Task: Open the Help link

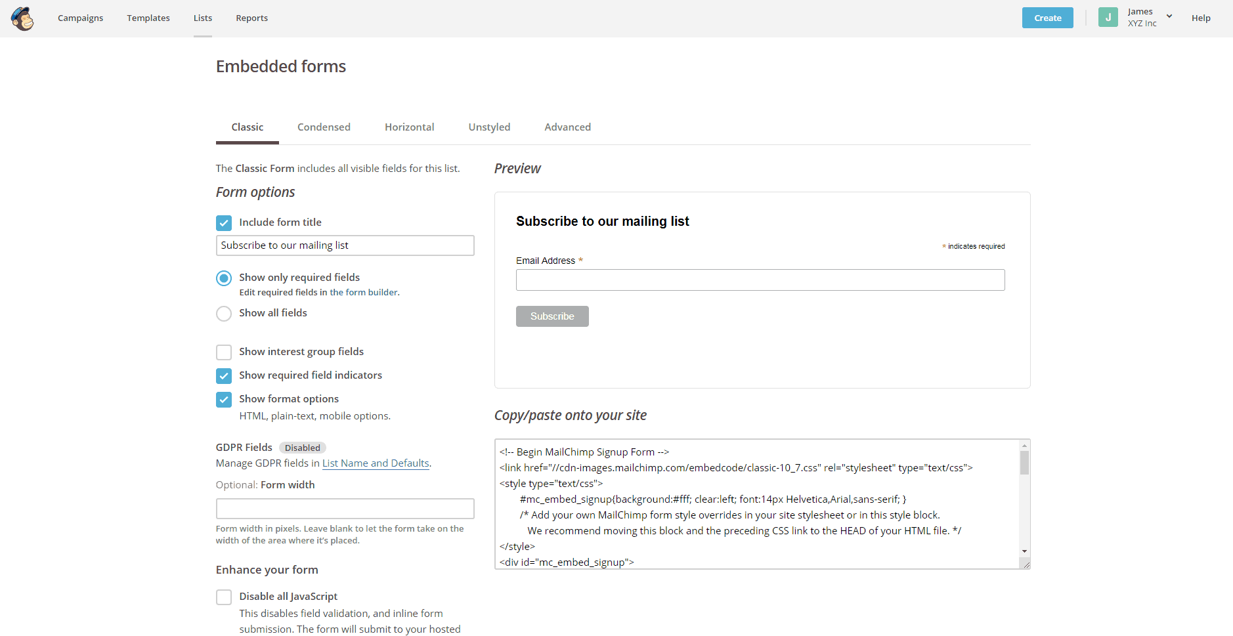Action: click(x=1201, y=18)
